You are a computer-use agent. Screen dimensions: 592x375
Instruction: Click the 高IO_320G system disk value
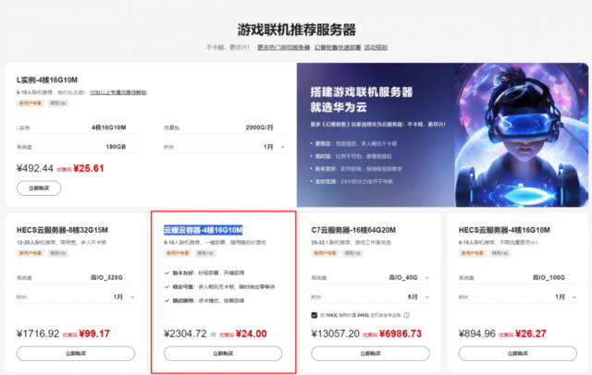(107, 277)
